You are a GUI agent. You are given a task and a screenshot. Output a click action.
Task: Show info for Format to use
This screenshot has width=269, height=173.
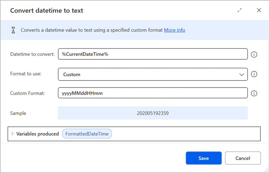(x=254, y=74)
